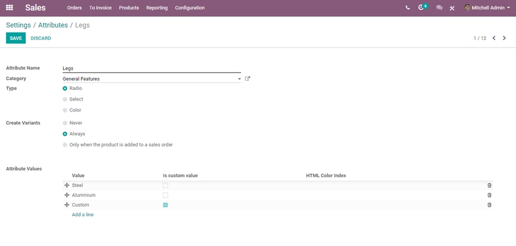Click the Save button
Image resolution: width=516 pixels, height=246 pixels.
pos(15,38)
